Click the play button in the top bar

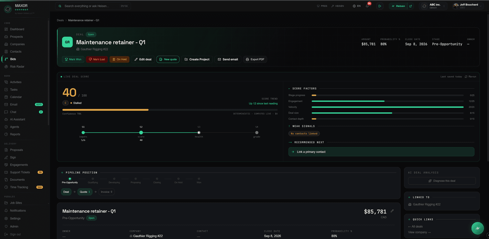[380, 6]
